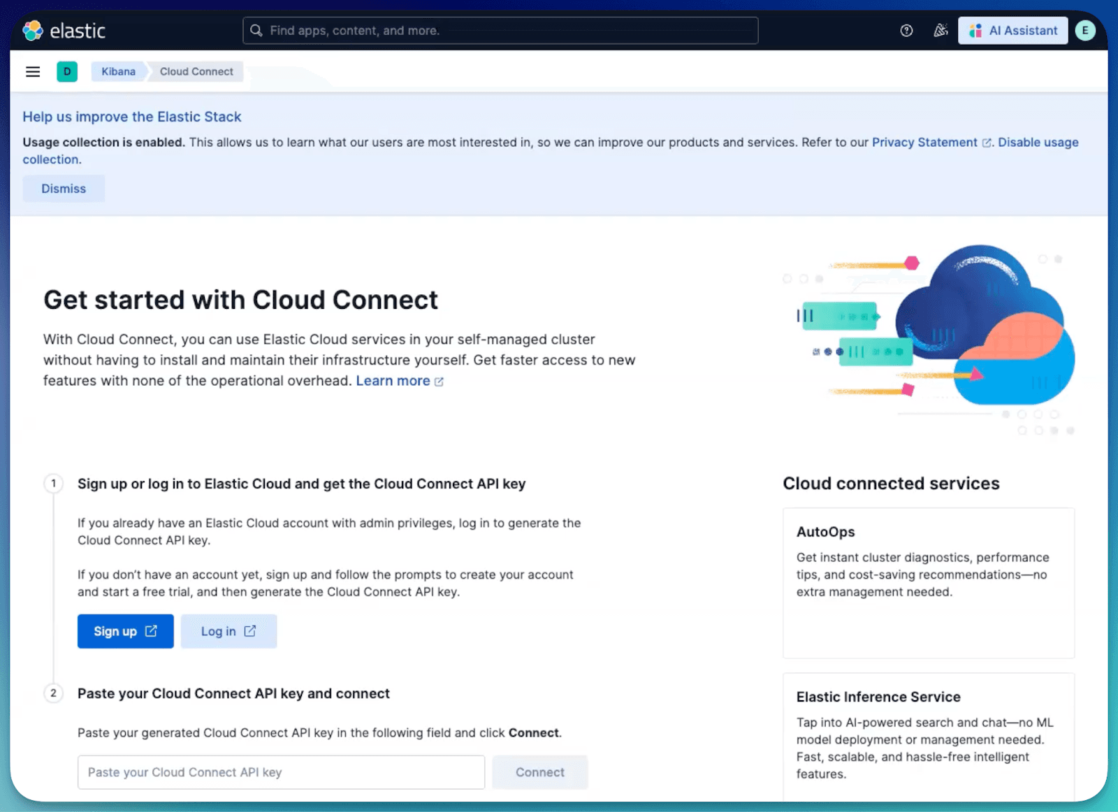Dismiss the usage collection banner

[x=64, y=188]
